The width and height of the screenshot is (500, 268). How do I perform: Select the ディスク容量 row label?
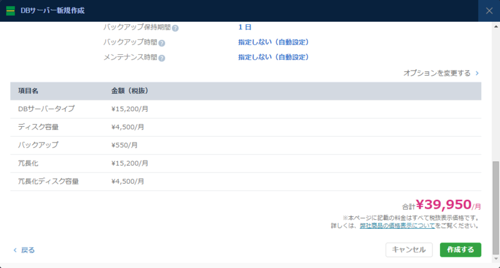tap(38, 127)
